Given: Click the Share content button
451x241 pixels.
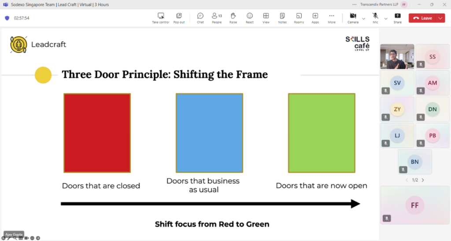Looking at the screenshot, I should point(397,18).
